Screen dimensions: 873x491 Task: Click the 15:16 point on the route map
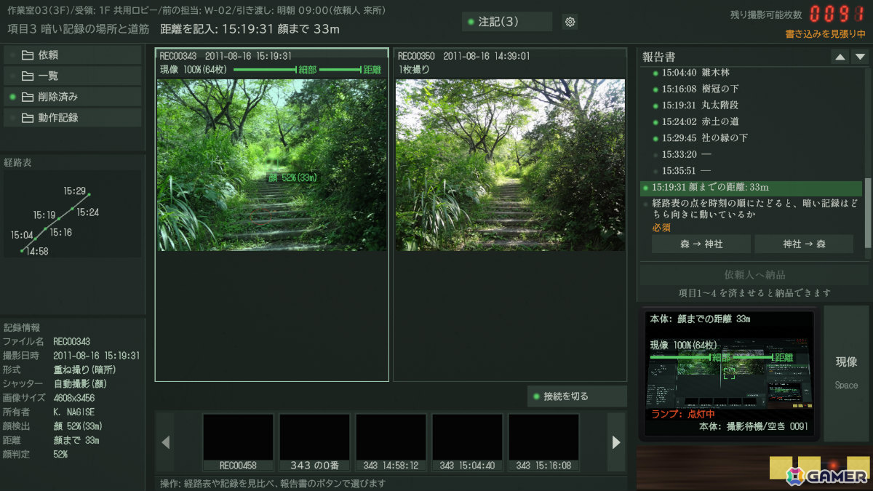tap(46, 229)
